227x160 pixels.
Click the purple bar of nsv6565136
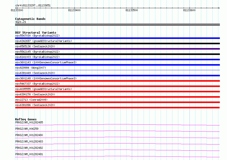pyautogui.click(x=117, y=49)
